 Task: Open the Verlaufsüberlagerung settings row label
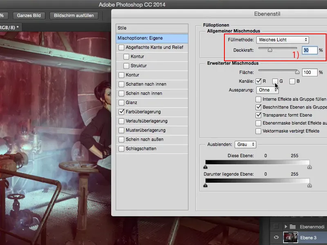click(x=147, y=121)
